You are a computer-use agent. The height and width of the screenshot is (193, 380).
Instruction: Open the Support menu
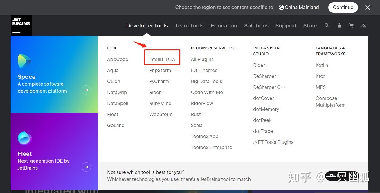[x=286, y=25]
